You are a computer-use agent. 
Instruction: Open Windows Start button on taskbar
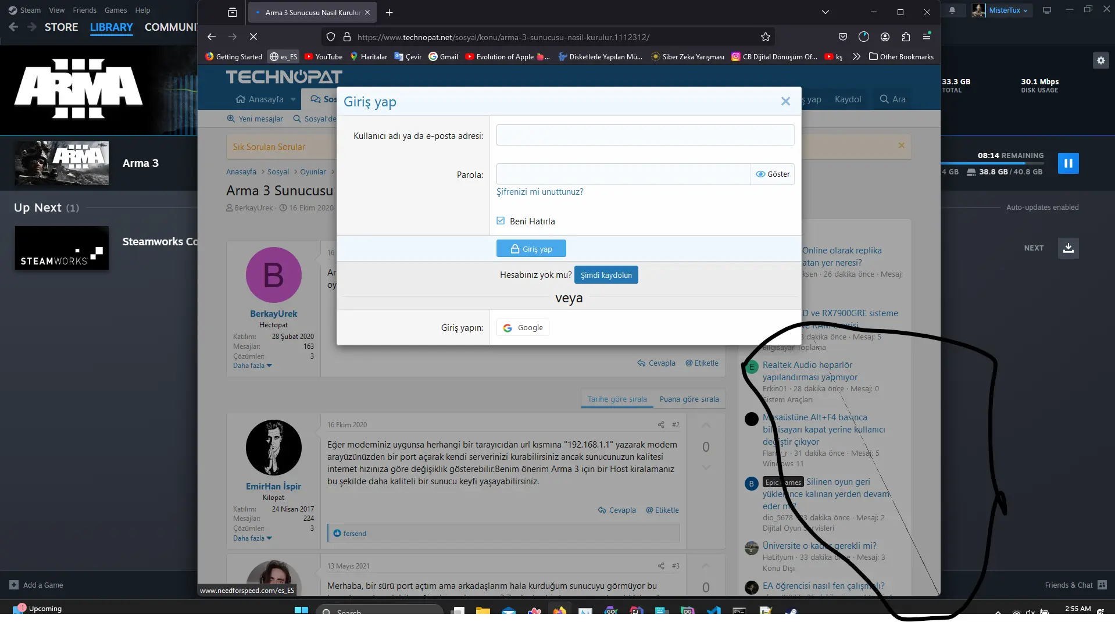pyautogui.click(x=301, y=610)
